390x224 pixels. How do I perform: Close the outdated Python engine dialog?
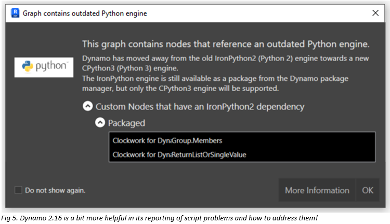click(375, 13)
